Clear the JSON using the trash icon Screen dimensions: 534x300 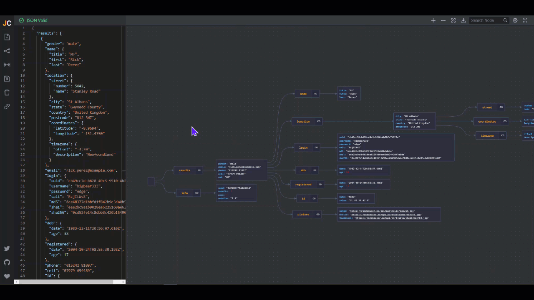(7, 92)
